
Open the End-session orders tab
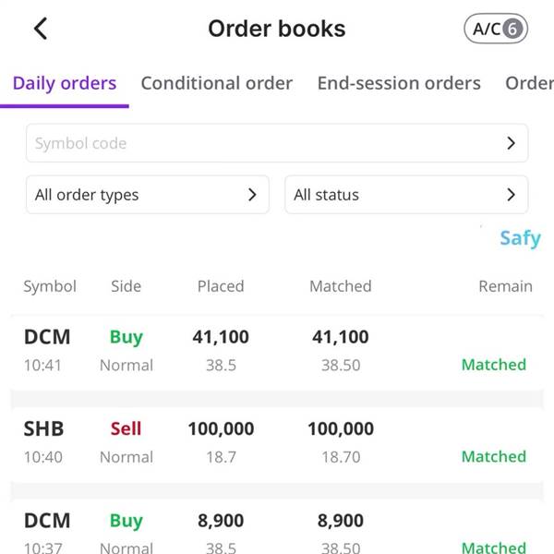tap(399, 83)
